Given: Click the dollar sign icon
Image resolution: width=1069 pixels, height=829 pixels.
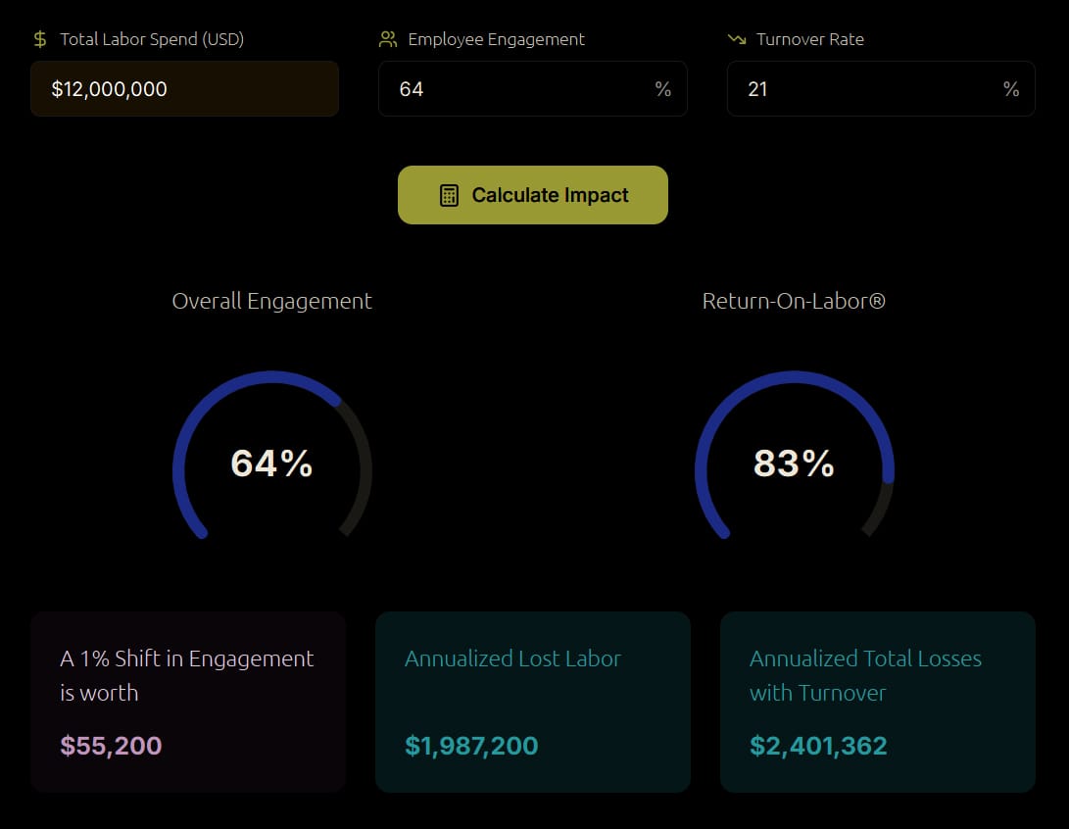Looking at the screenshot, I should coord(40,39).
